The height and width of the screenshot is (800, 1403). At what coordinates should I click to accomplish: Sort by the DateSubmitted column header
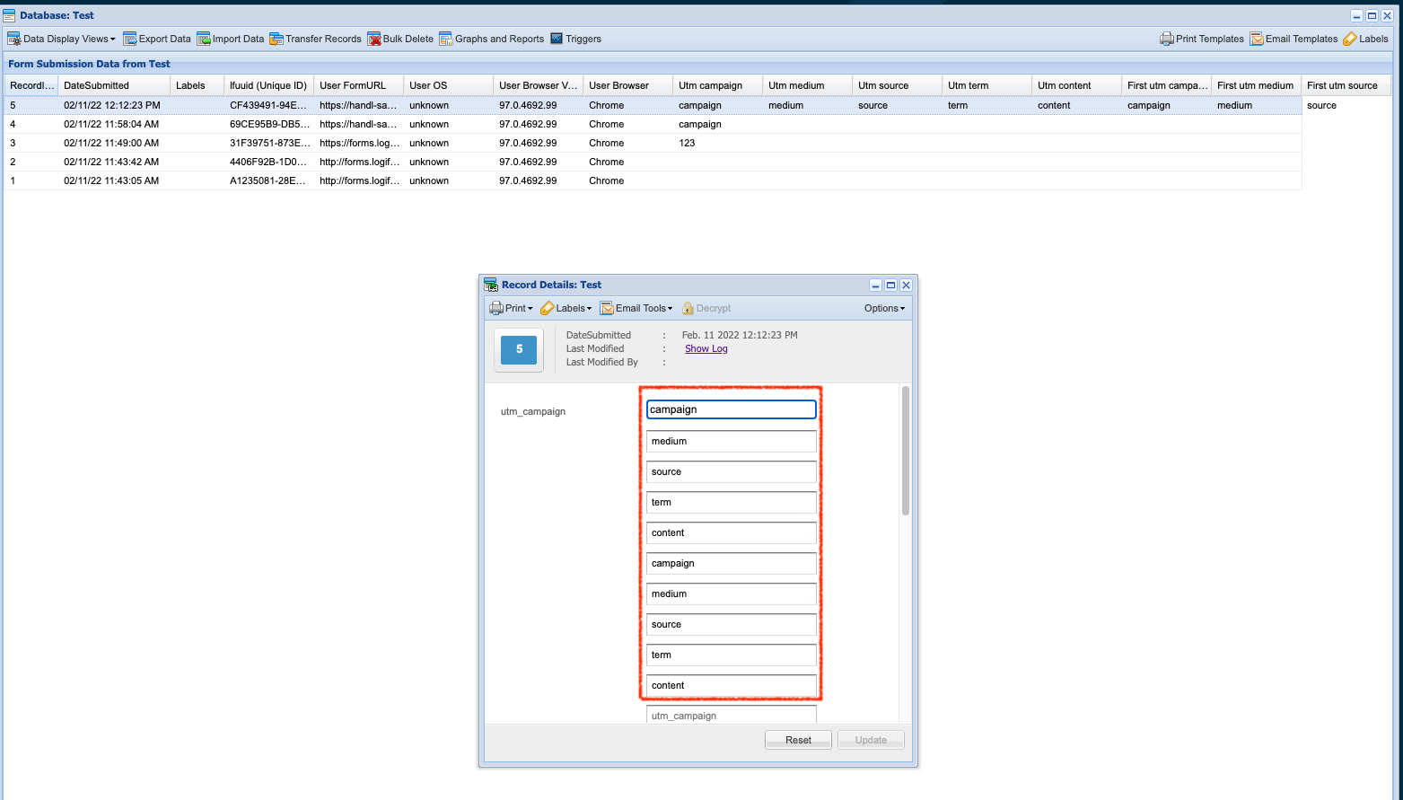(x=96, y=85)
